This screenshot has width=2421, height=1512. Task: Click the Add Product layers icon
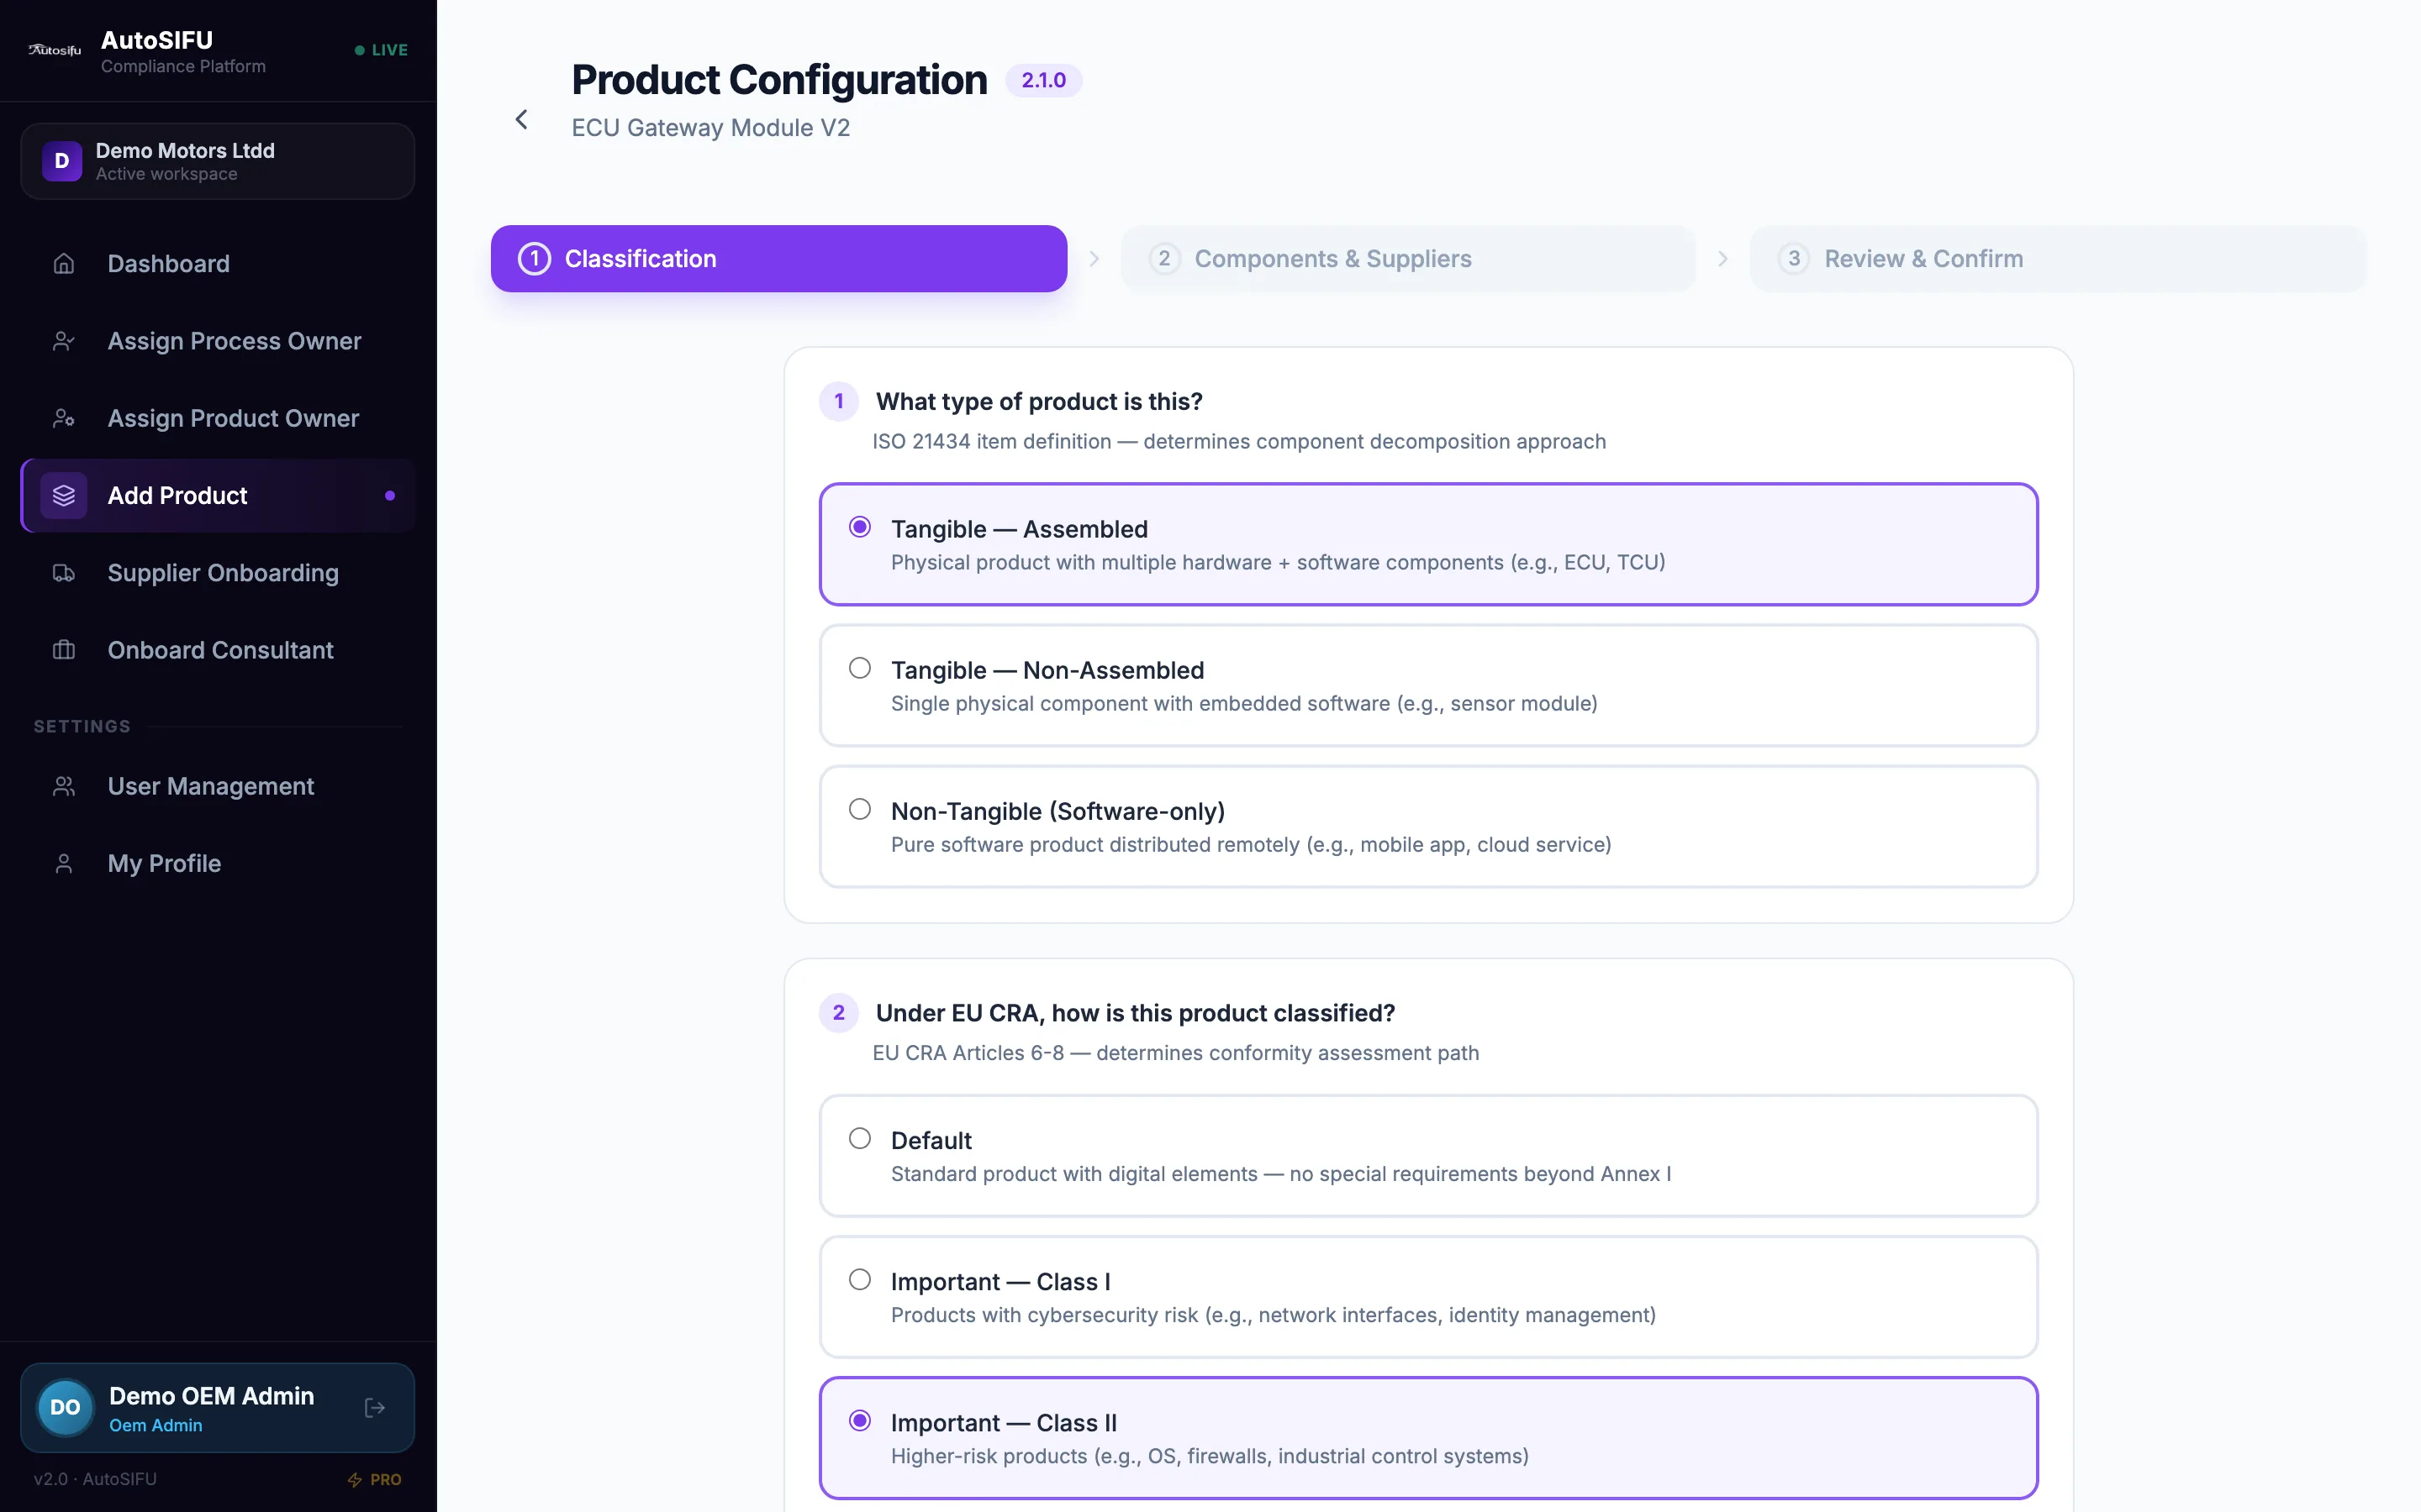64,496
